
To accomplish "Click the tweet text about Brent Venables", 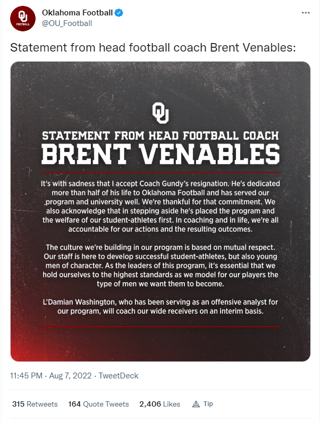I will point(153,48).
